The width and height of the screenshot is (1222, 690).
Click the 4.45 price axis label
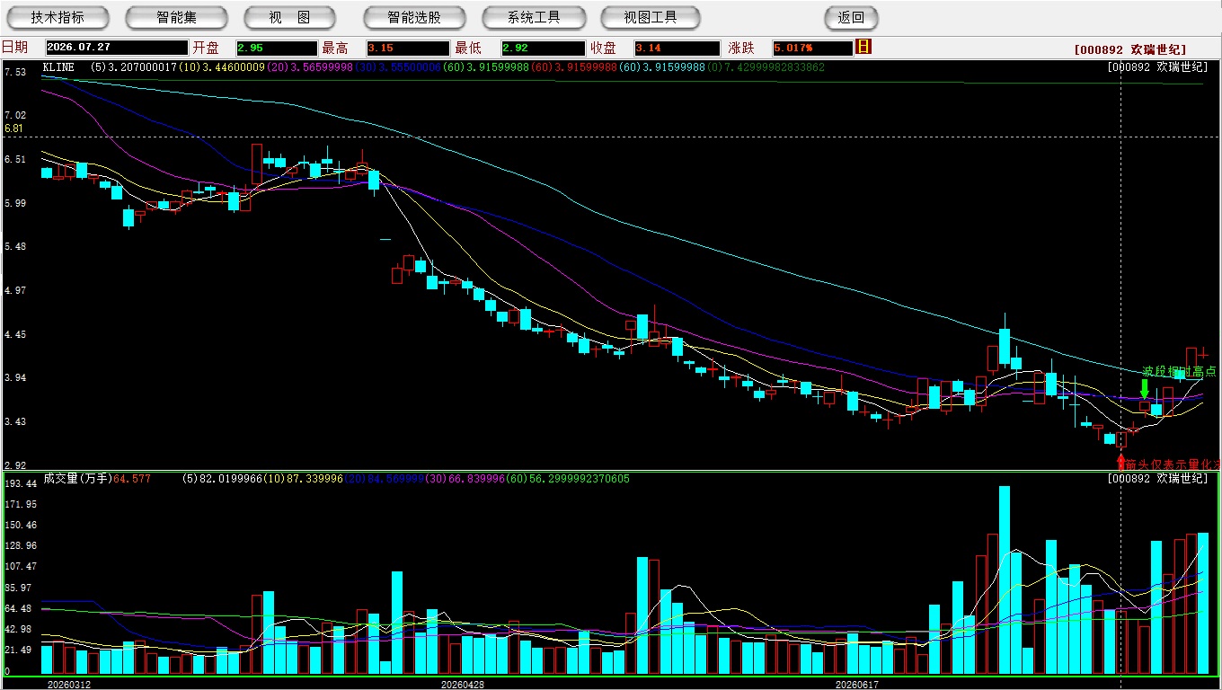point(14,334)
